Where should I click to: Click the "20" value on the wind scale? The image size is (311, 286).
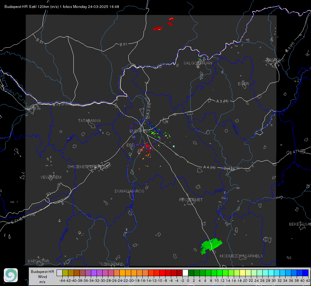point(245,281)
